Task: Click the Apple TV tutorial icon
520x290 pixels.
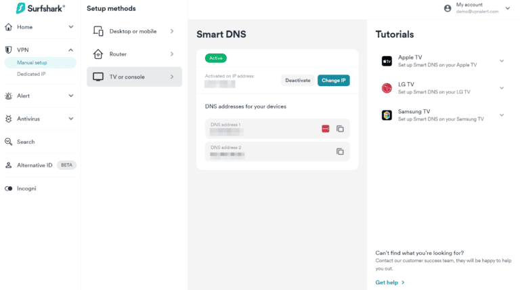Action: [x=387, y=61]
